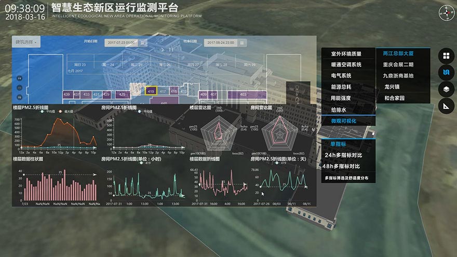Screen dimensions: 457x257
Task: Toggle 平均值 legend in 楼层PM2.5折线图
Action: [48, 112]
